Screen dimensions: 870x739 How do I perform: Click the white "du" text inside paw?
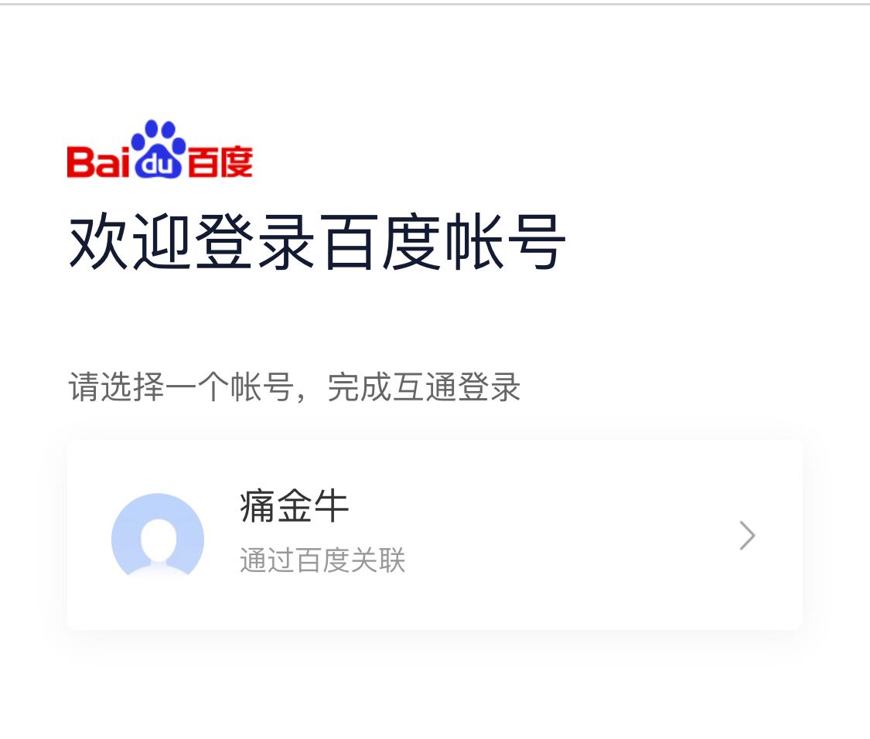coord(158,164)
